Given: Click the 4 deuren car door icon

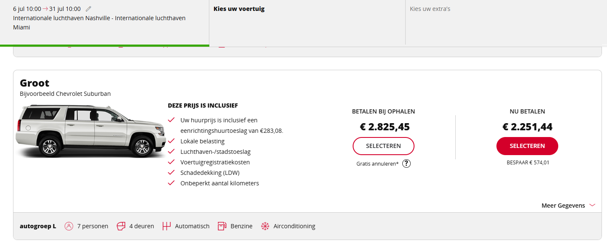Looking at the screenshot, I should pos(121,226).
